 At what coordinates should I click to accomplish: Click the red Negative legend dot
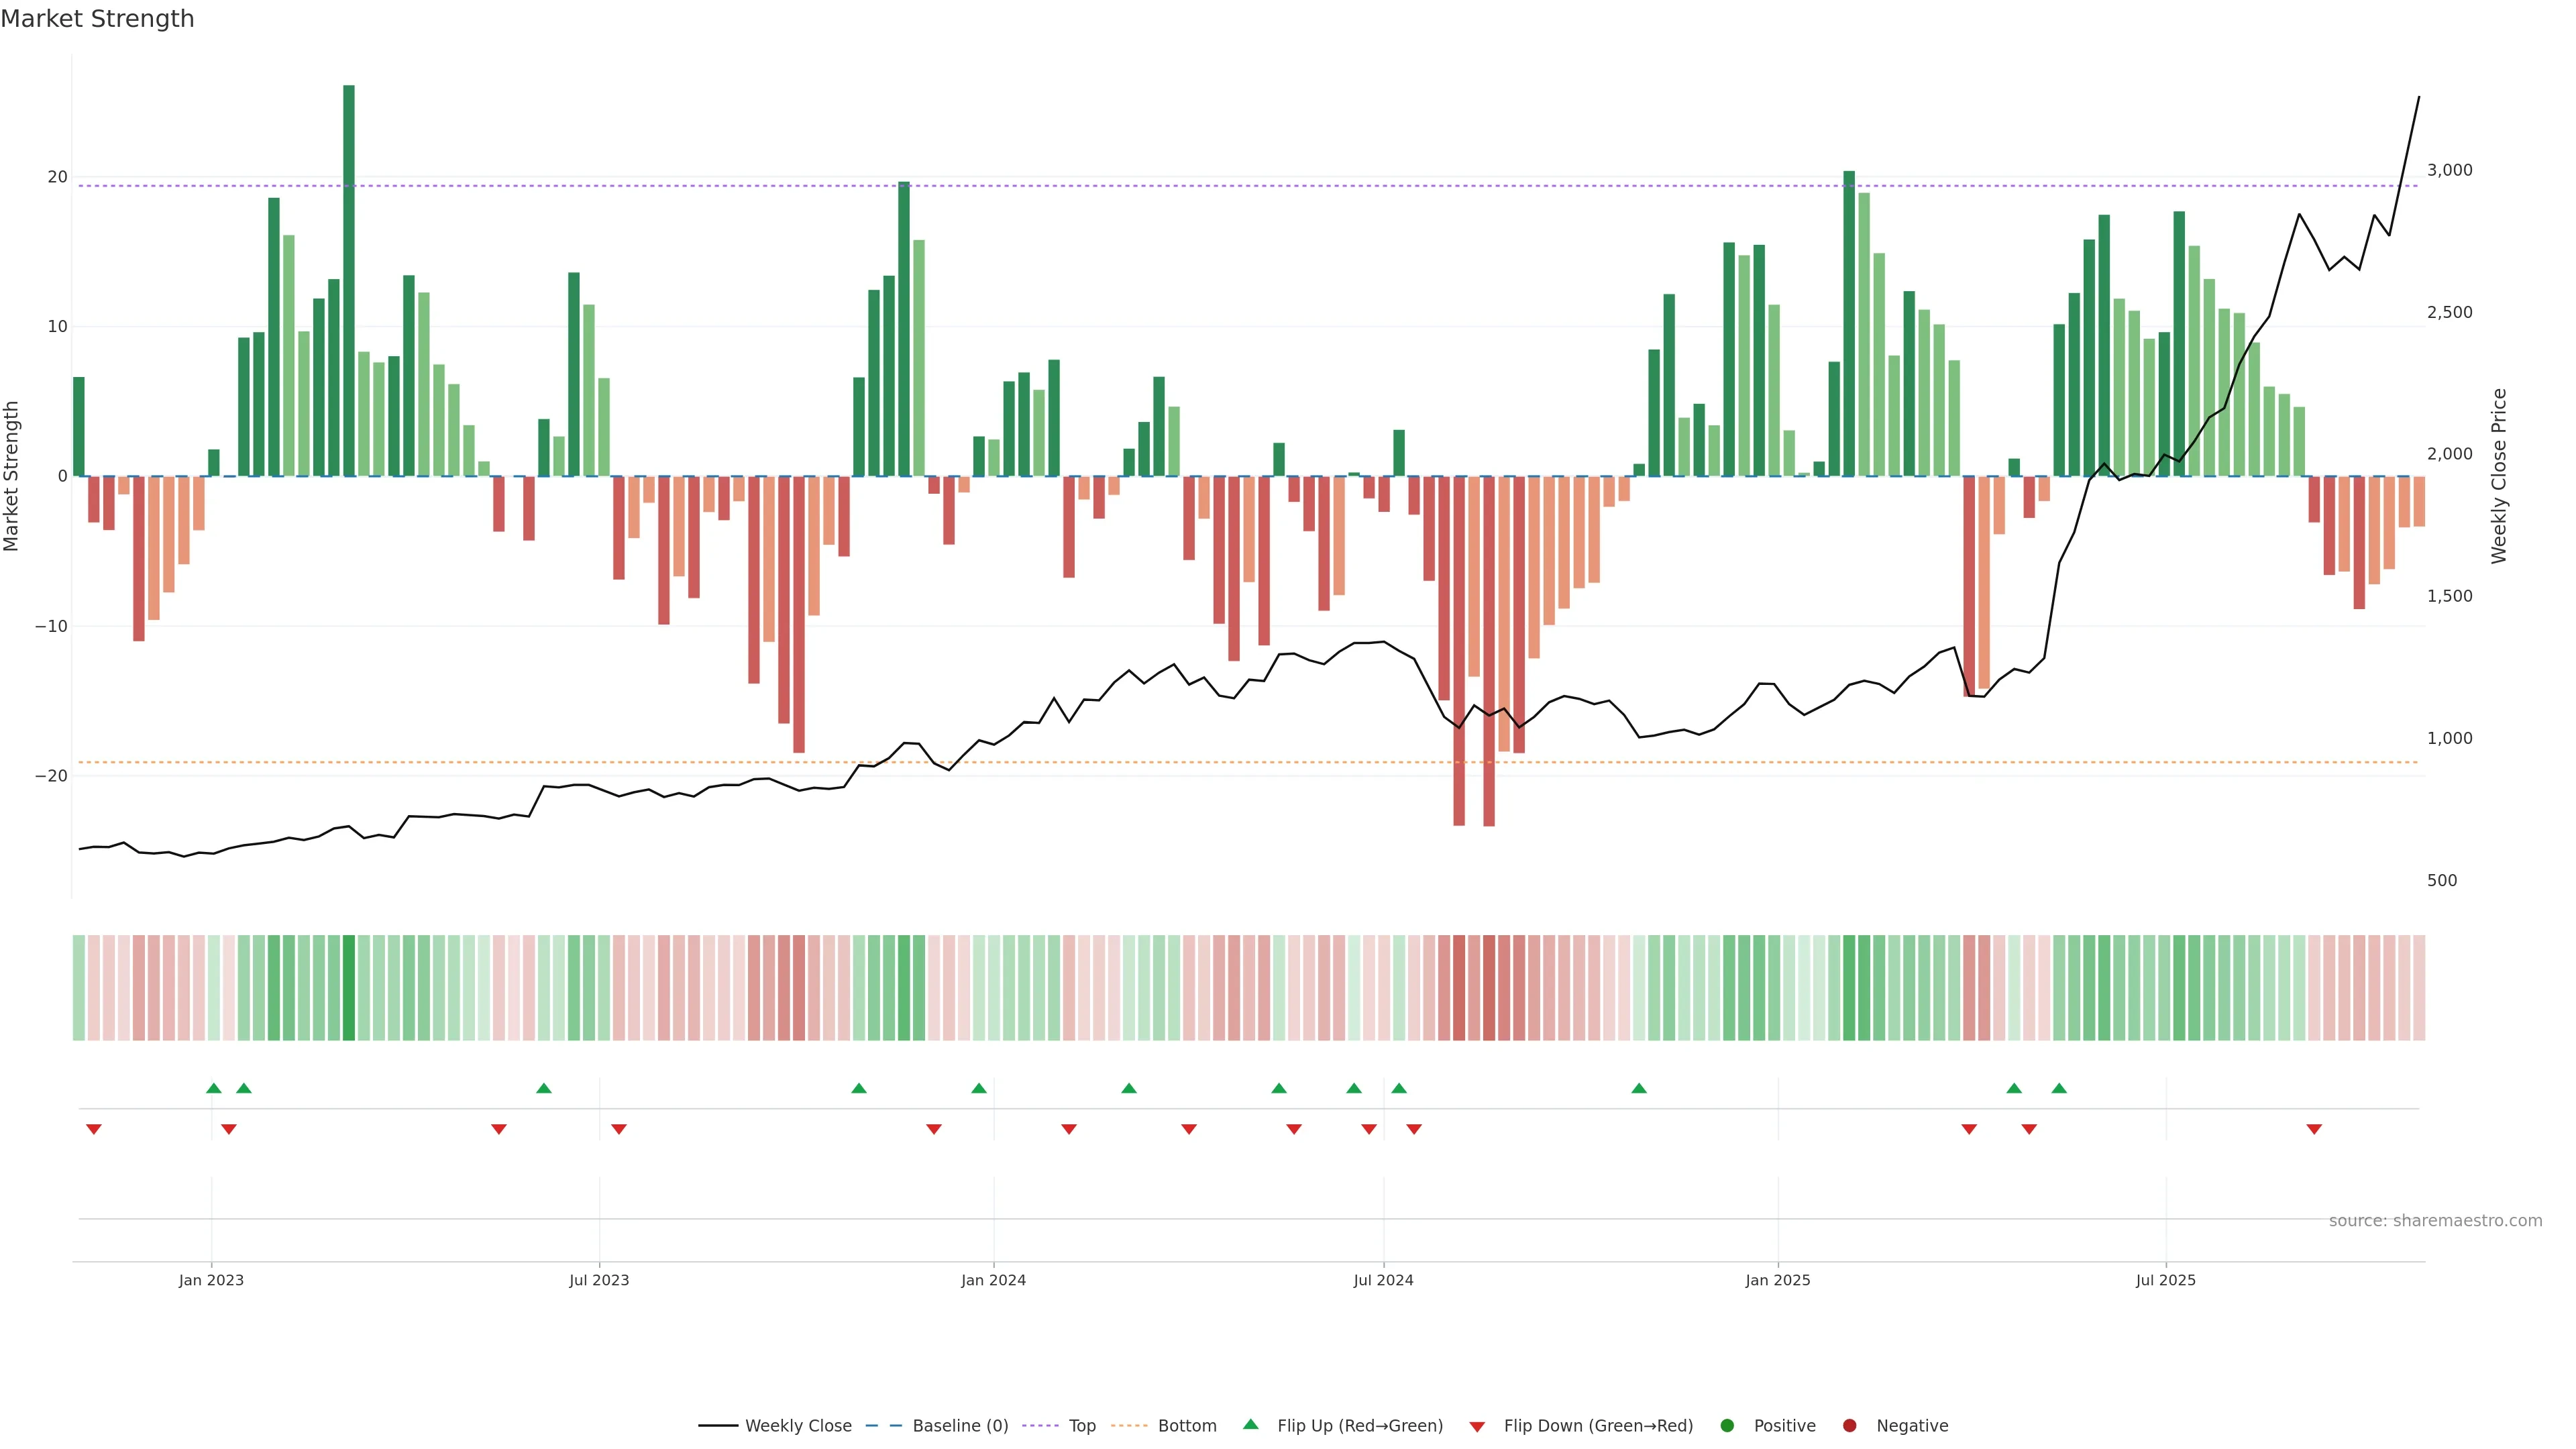pyautogui.click(x=1849, y=1426)
